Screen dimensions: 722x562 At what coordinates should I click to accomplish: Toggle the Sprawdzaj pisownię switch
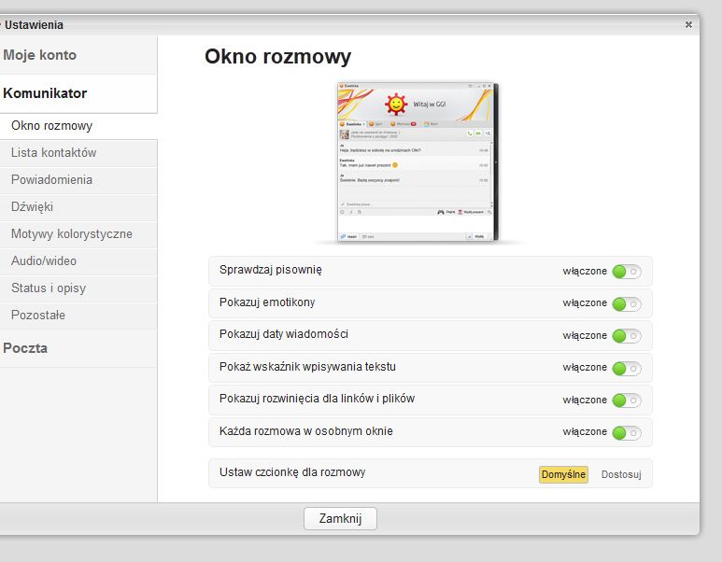(626, 272)
